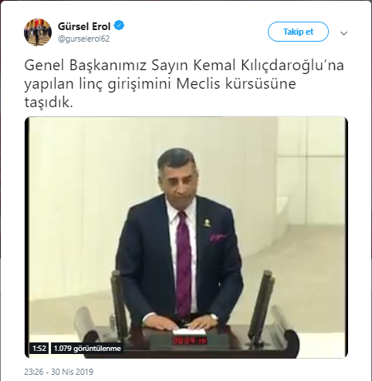372x381 pixels.
Task: Click the 1.079 görüntülenme view count
Action: click(87, 349)
